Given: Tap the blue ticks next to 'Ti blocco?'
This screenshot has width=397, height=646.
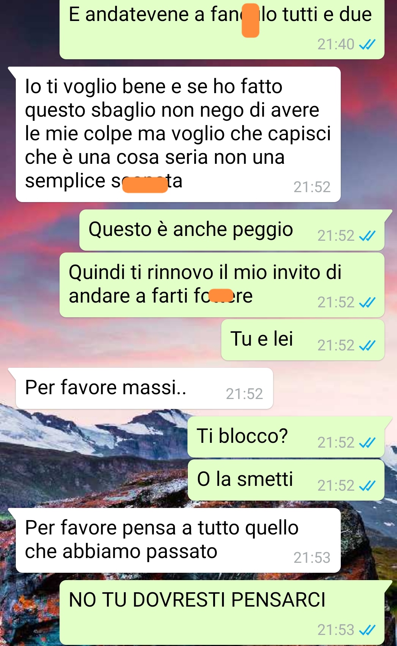Looking at the screenshot, I should [x=367, y=442].
